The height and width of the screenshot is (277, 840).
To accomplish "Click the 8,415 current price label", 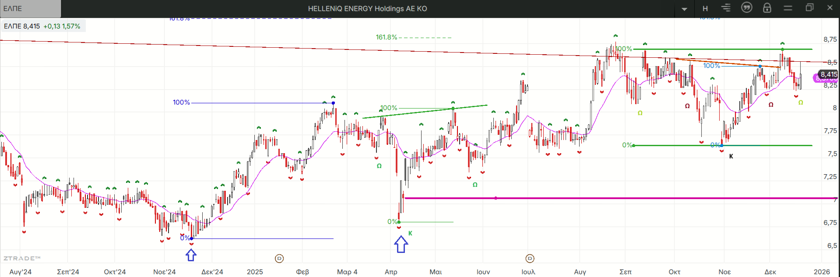I will [x=828, y=74].
